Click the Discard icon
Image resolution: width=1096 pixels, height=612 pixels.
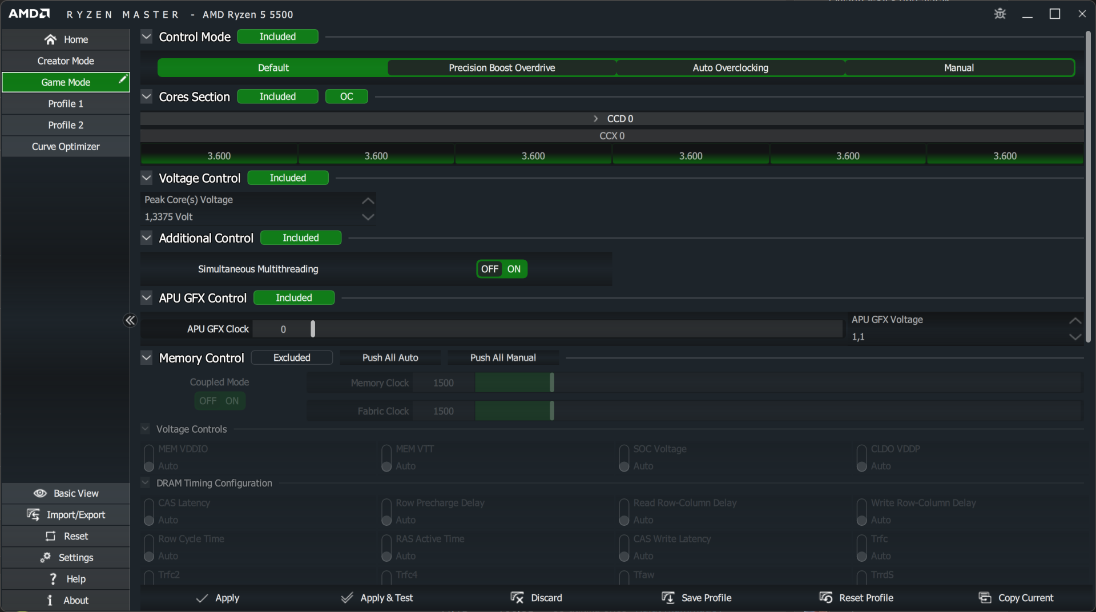coord(517,598)
